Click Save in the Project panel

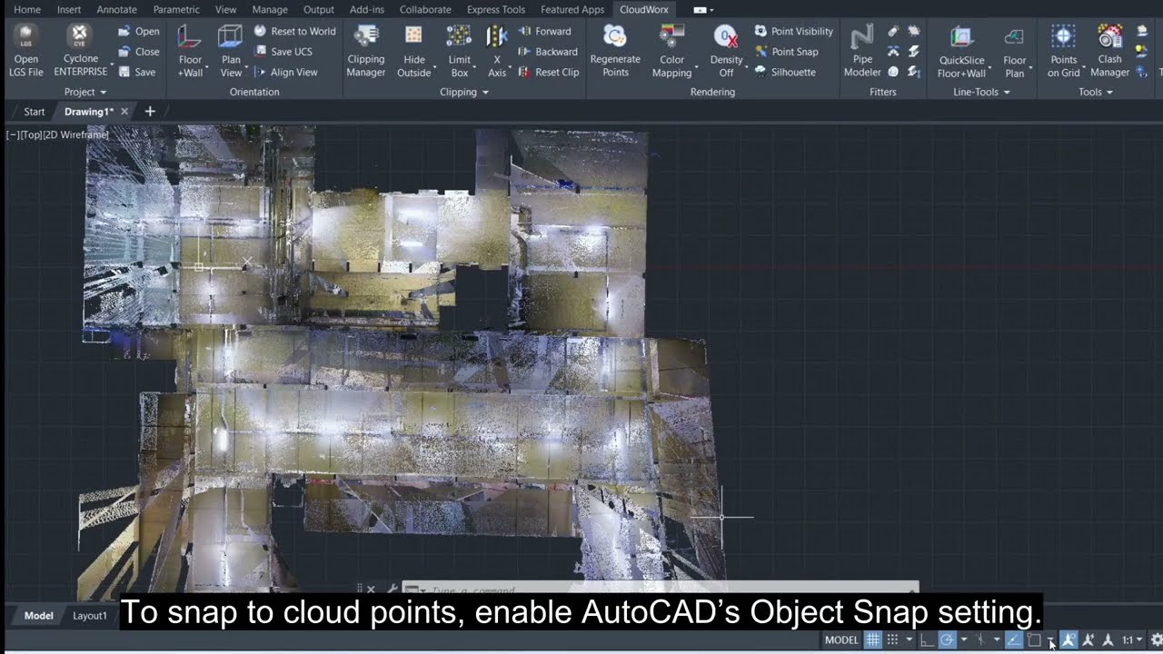coord(136,72)
